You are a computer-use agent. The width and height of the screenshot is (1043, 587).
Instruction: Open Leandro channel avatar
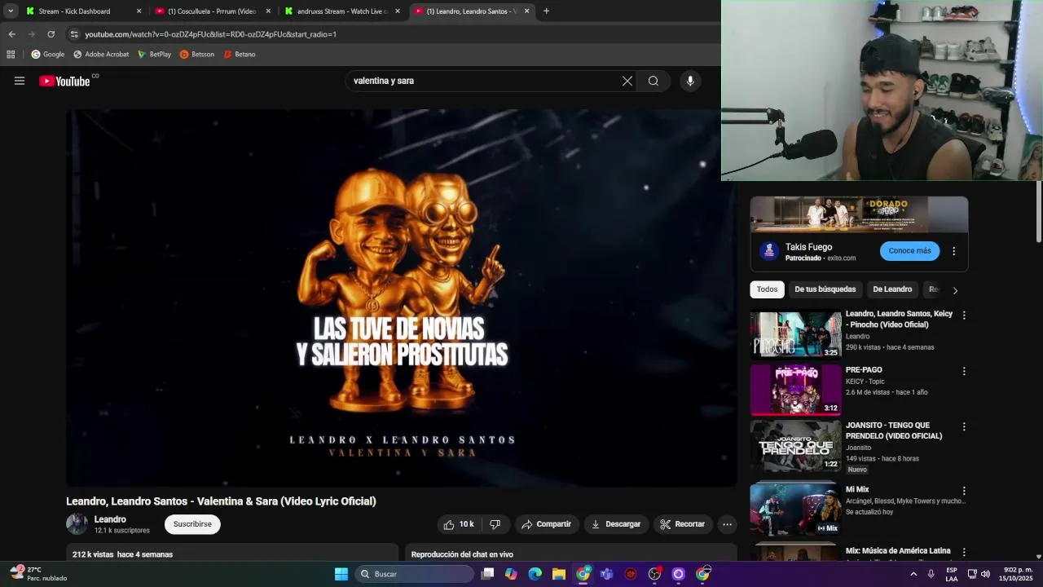[77, 524]
